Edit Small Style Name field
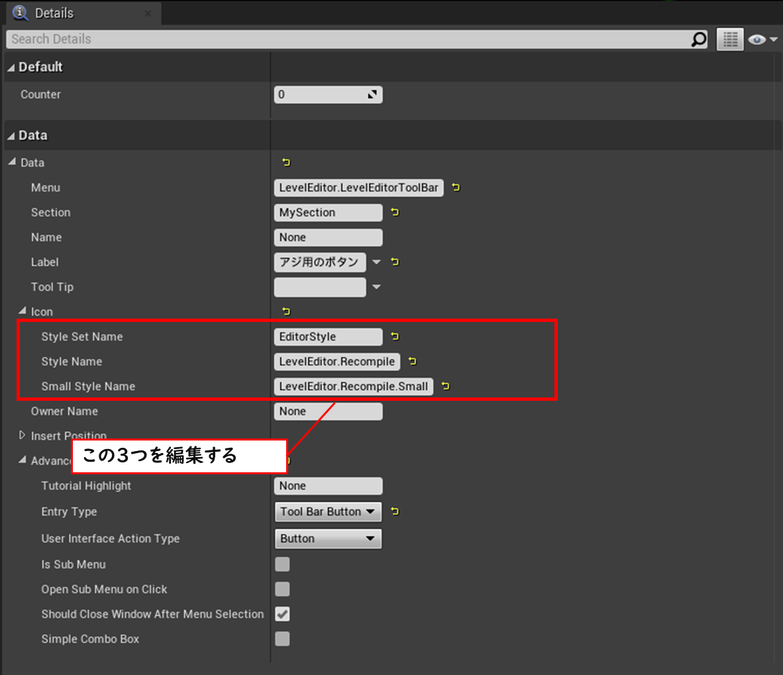This screenshot has height=675, width=783. (x=354, y=386)
